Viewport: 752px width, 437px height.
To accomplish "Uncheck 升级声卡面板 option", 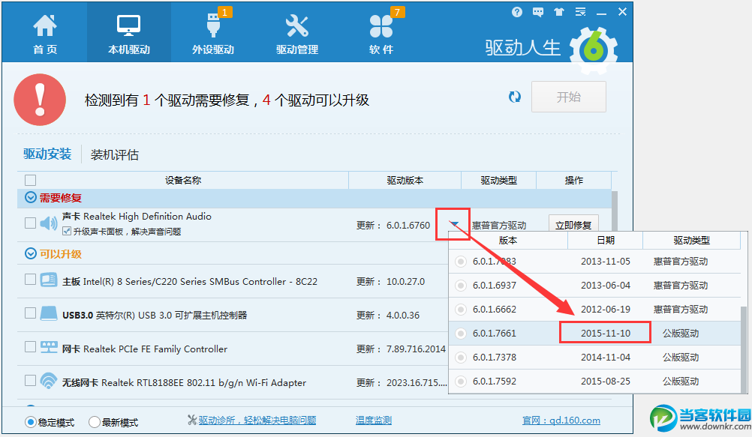I will pos(67,232).
